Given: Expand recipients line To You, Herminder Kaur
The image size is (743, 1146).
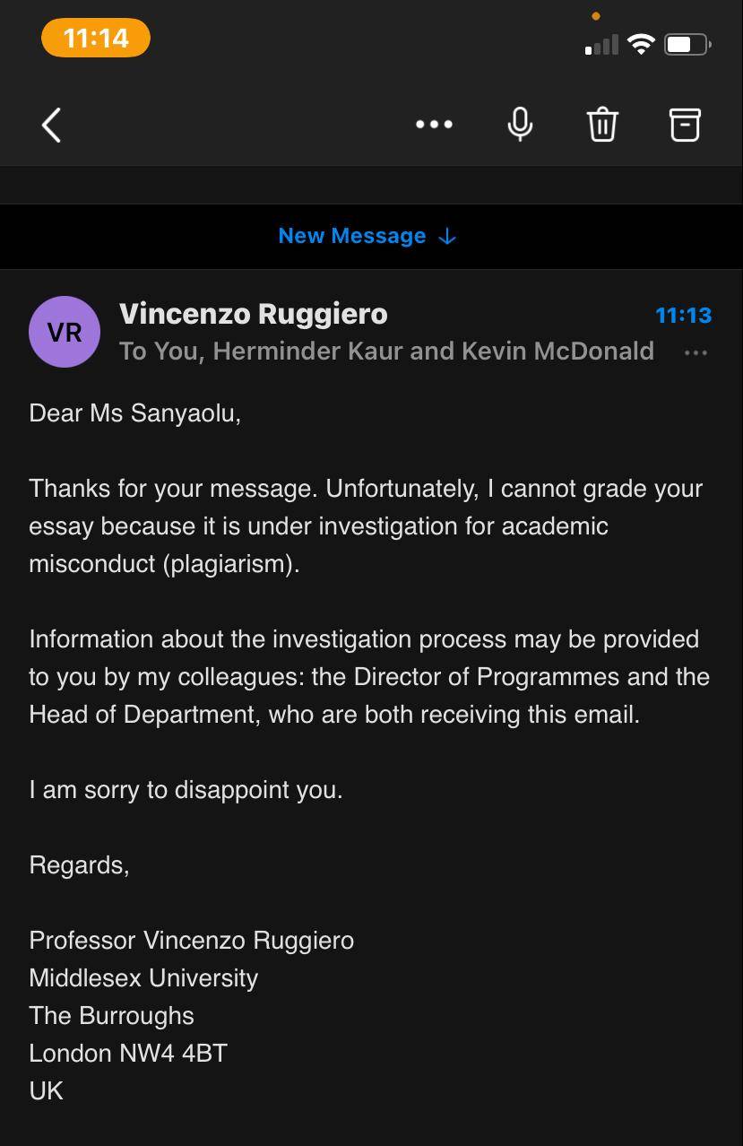Looking at the screenshot, I should point(386,351).
